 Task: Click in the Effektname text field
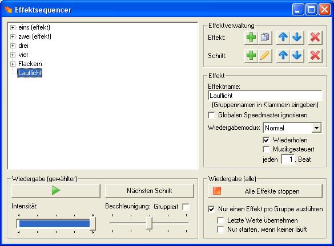click(265, 96)
